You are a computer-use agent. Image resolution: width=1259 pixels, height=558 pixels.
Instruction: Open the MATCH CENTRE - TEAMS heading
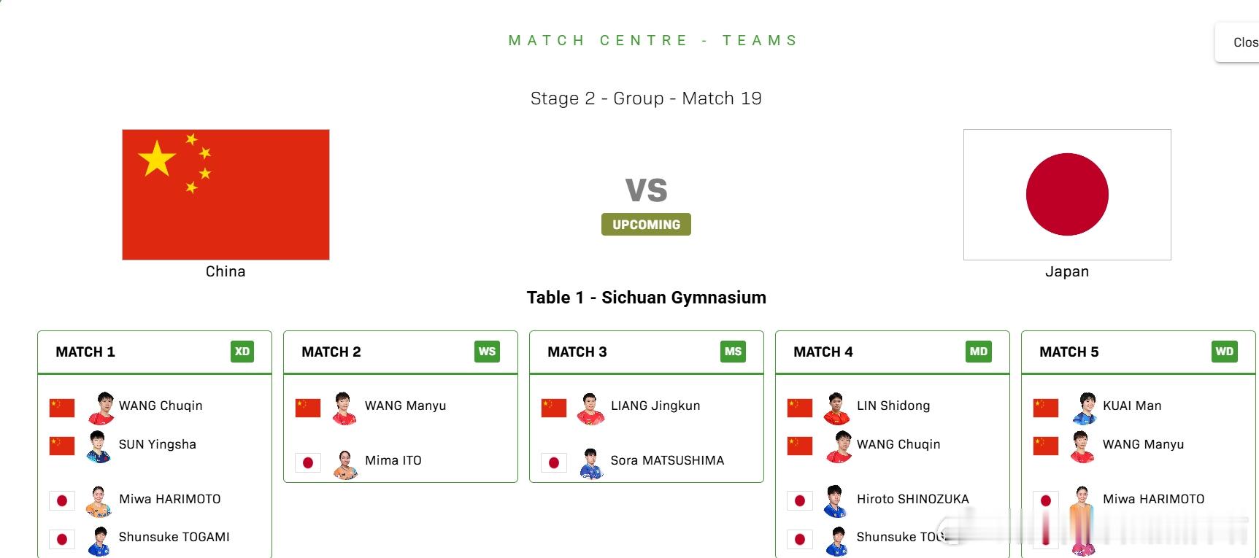pos(652,40)
